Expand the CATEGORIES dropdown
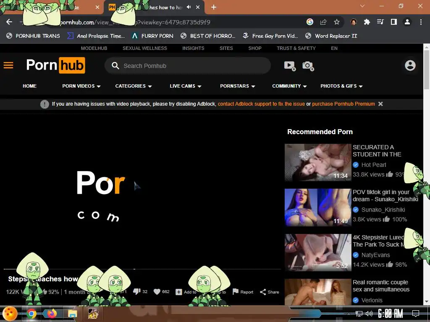This screenshot has height=322, width=430. [133, 86]
